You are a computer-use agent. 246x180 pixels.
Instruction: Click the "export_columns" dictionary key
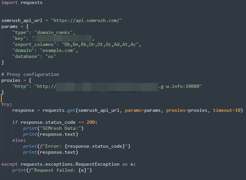click(x=34, y=45)
